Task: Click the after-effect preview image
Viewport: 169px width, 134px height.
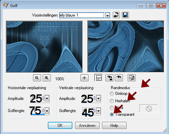Action: 126,46
